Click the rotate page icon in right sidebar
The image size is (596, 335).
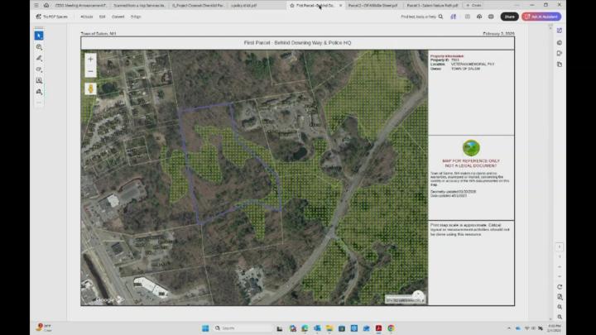(560, 285)
